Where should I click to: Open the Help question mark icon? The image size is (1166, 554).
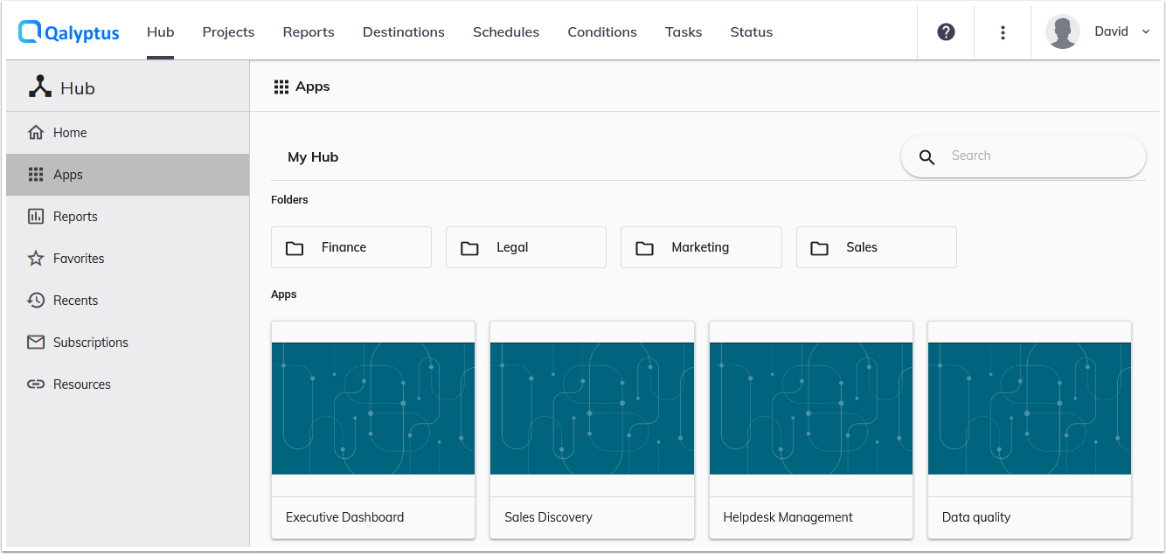(945, 31)
